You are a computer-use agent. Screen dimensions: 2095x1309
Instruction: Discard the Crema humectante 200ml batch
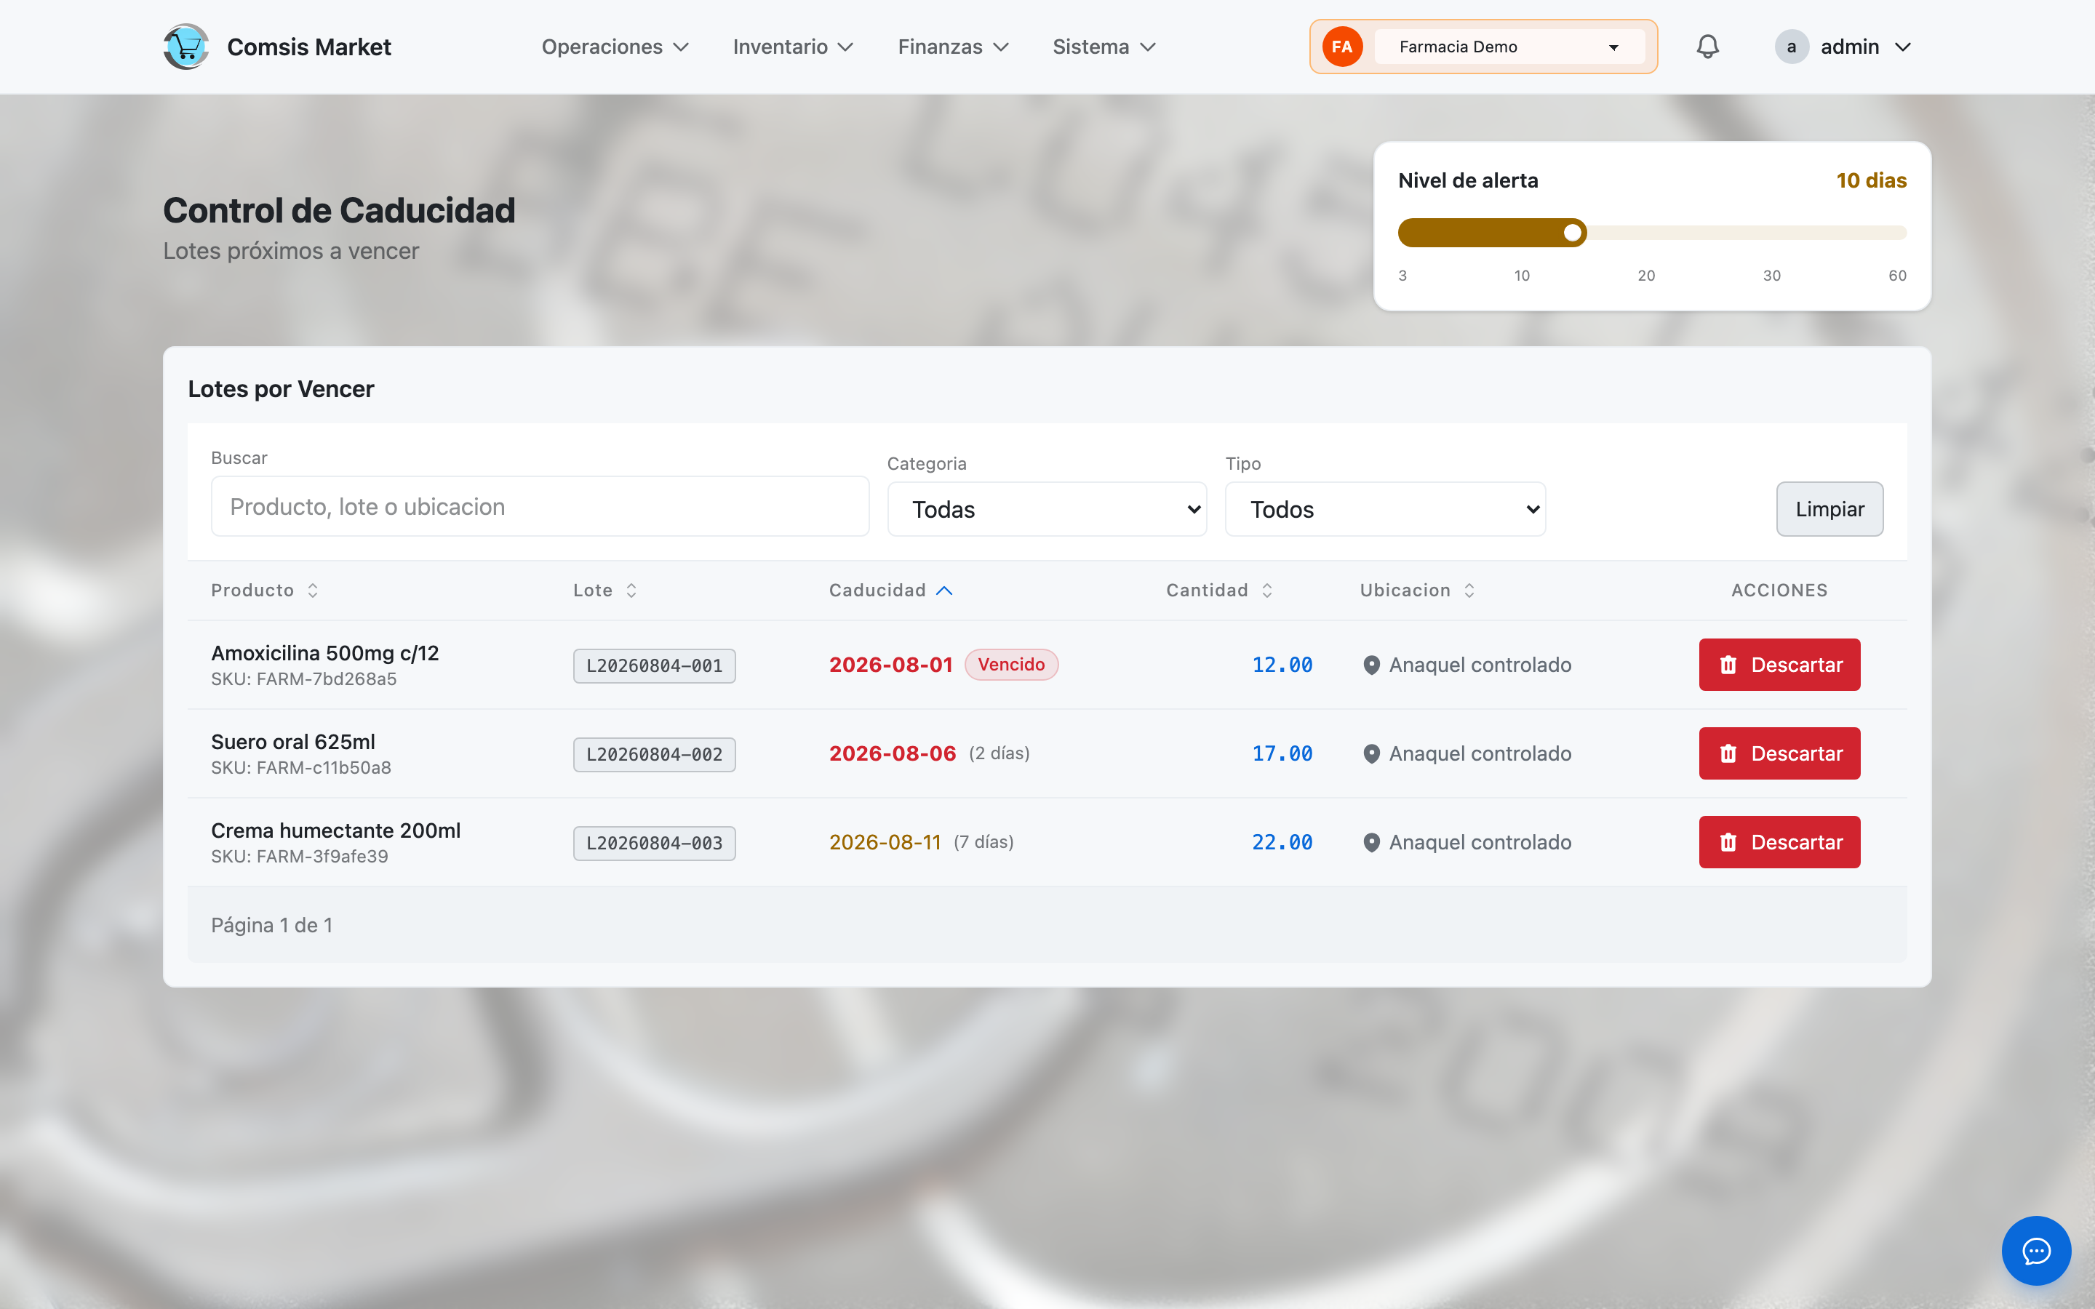[1779, 842]
